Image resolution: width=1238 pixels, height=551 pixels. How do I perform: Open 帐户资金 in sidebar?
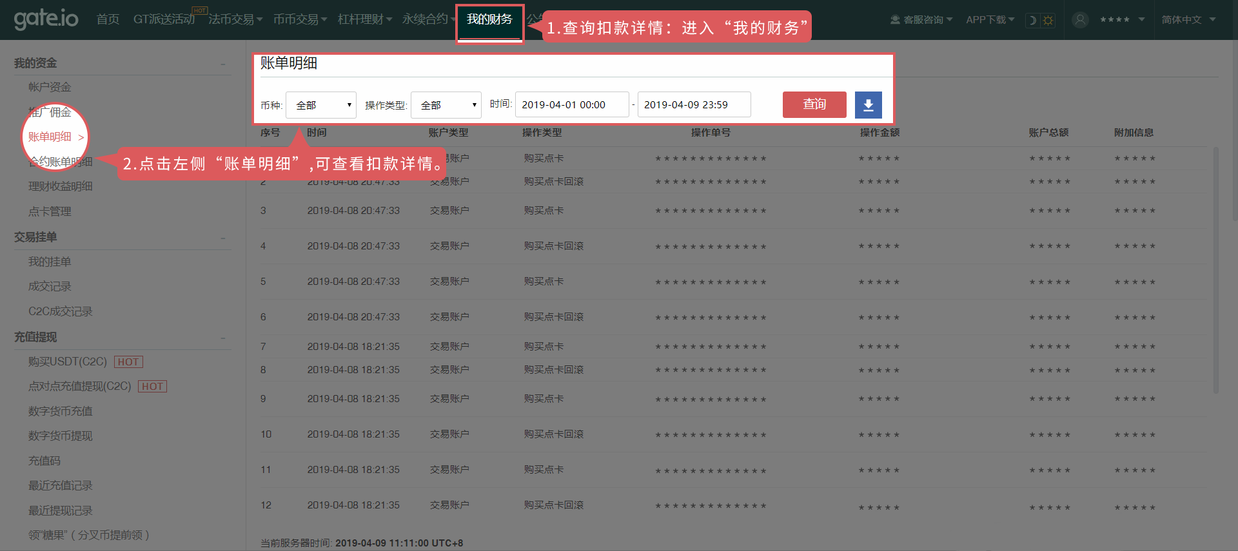coord(50,87)
